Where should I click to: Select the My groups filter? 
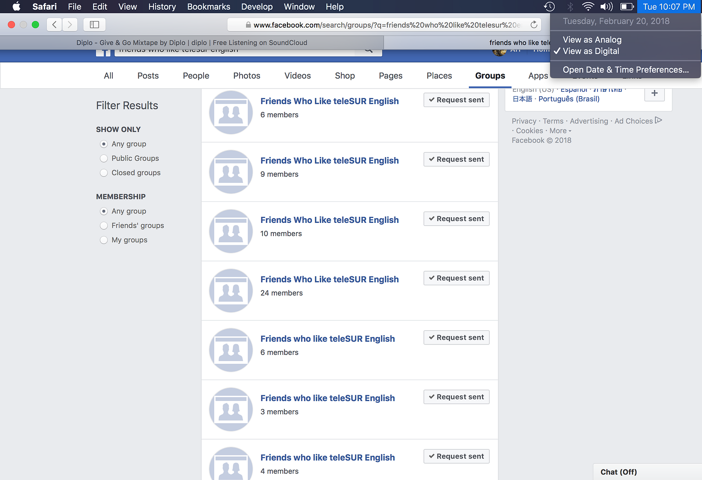coord(104,240)
